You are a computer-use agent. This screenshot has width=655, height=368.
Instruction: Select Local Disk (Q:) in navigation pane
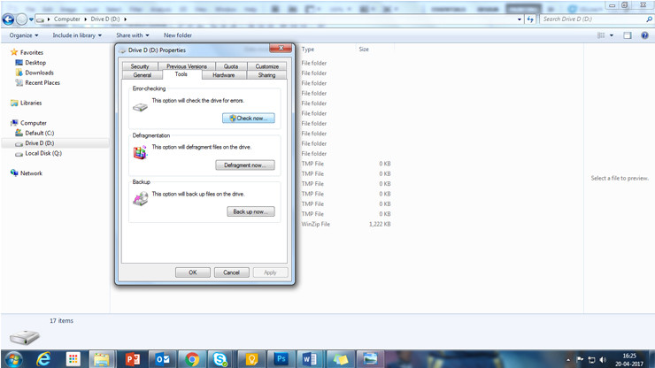point(43,153)
